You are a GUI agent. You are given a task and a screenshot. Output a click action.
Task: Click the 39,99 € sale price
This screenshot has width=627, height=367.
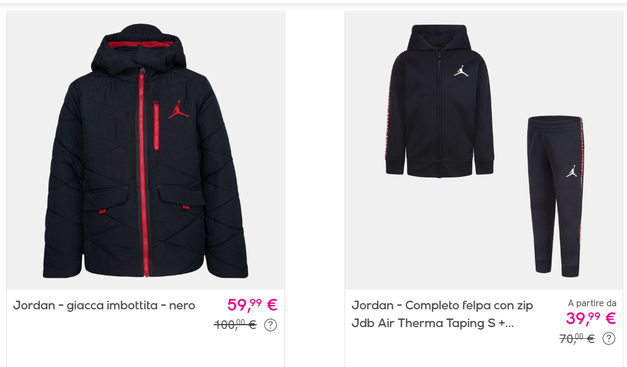click(591, 319)
